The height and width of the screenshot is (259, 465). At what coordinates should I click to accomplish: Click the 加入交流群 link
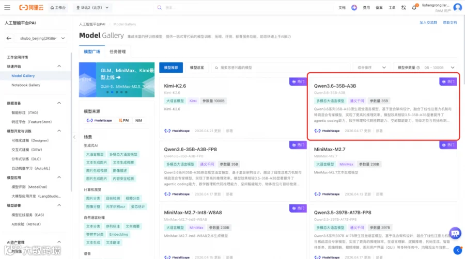428,23
